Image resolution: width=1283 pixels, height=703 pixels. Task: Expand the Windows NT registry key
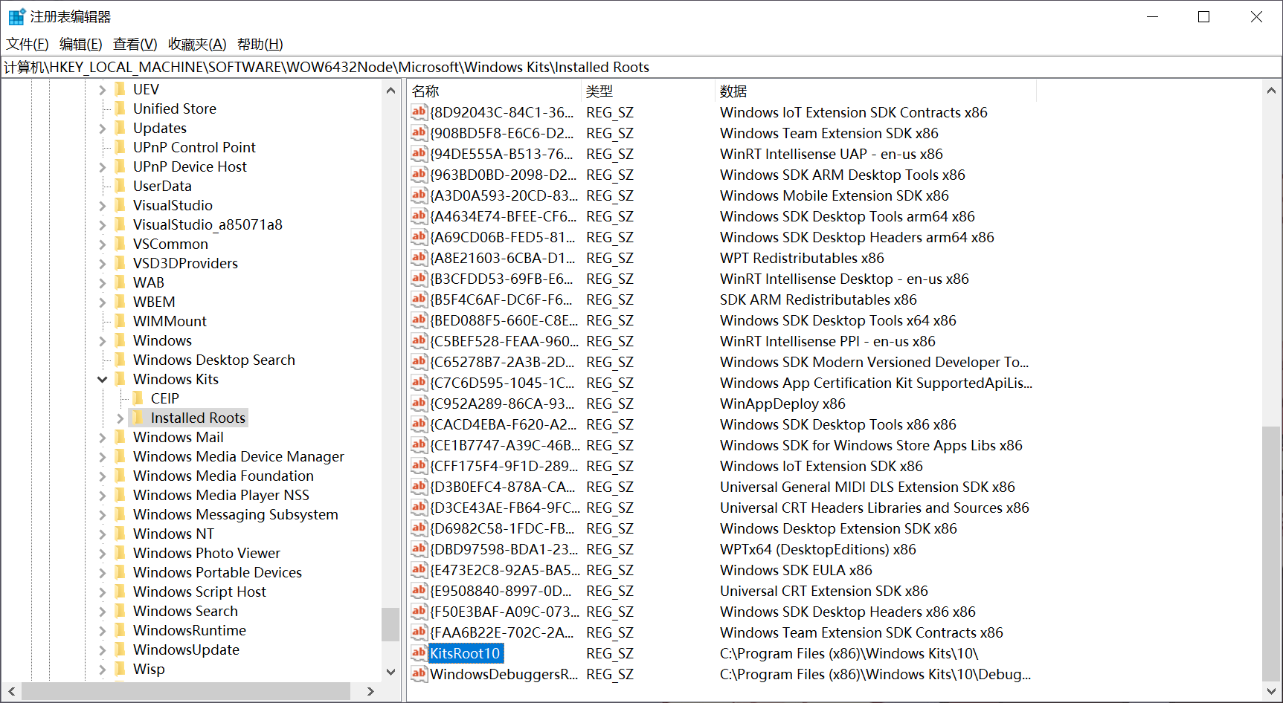103,534
